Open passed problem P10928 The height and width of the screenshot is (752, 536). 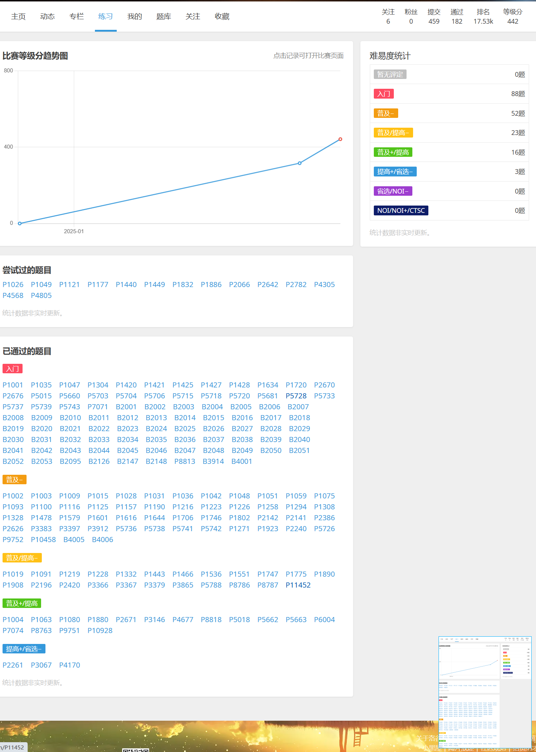click(x=100, y=630)
